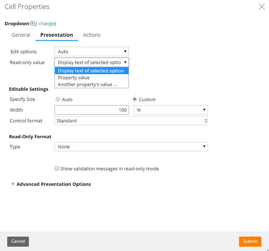Expand Advanced Presentation Options triangle
The image size is (269, 251).
click(x=13, y=184)
